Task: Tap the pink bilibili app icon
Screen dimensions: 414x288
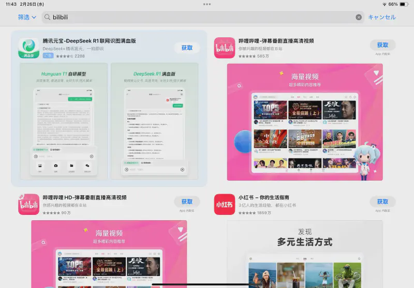Action: pos(225,48)
